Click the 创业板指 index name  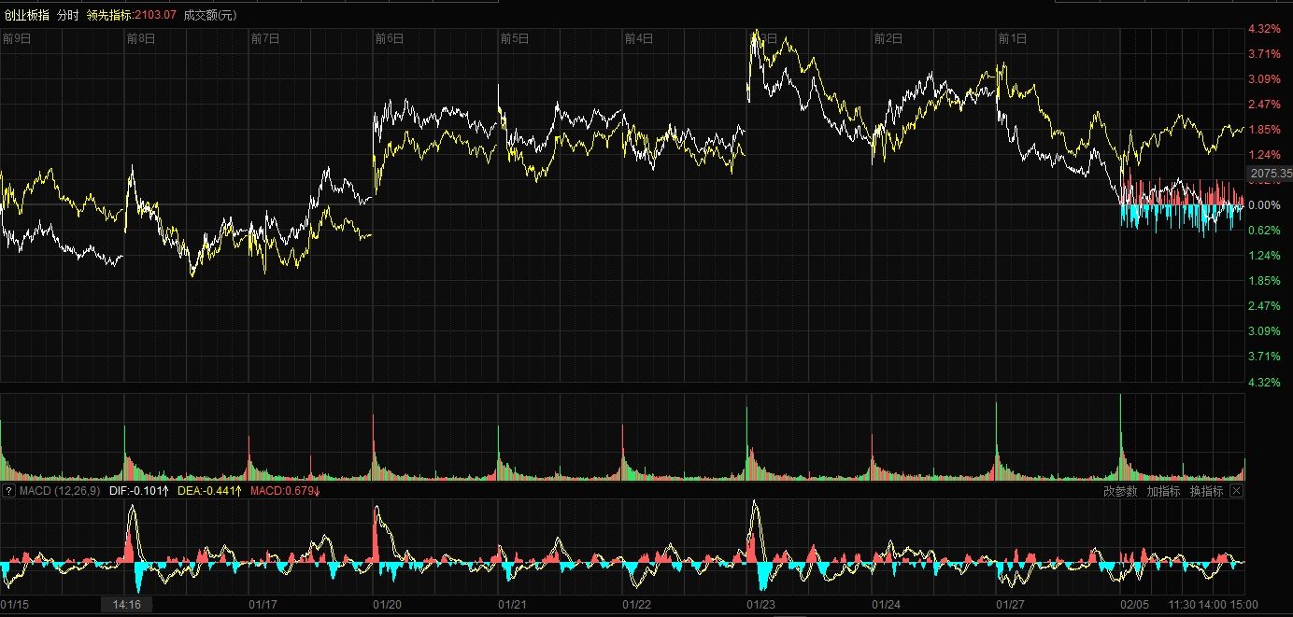coord(27,15)
